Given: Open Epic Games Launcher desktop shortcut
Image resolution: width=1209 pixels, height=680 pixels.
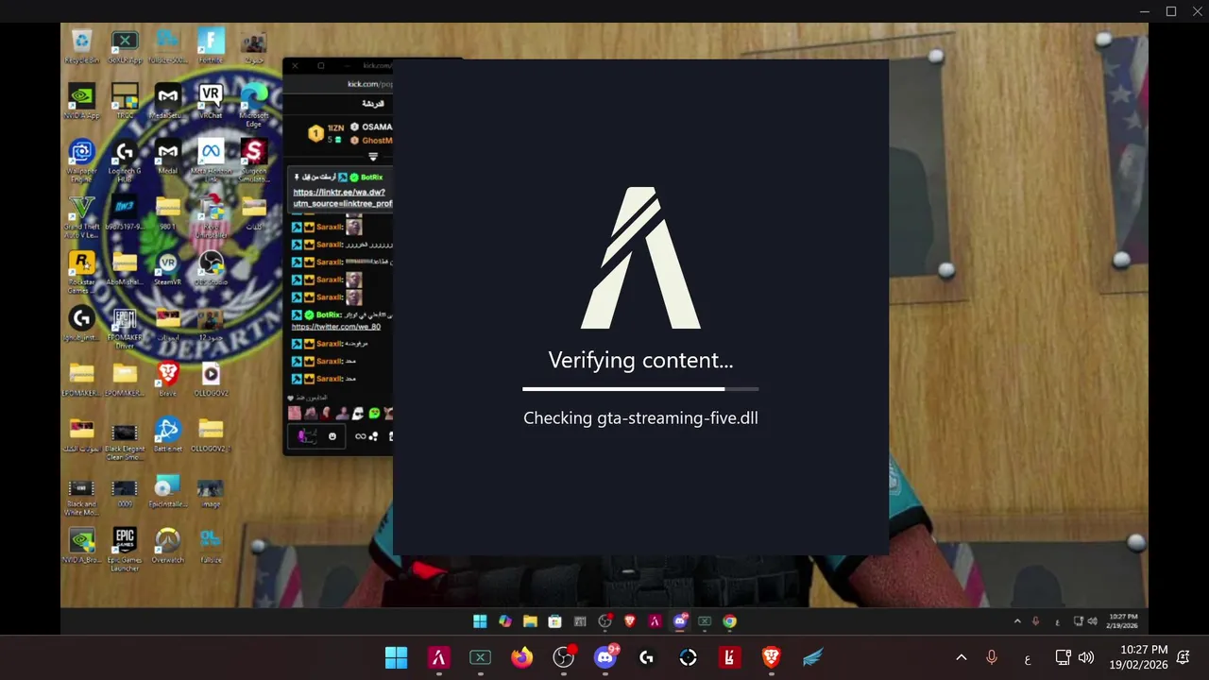Looking at the screenshot, I should click(125, 550).
